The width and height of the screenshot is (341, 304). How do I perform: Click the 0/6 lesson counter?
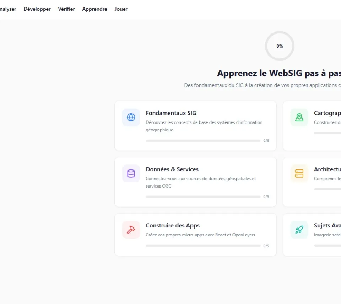266,141
